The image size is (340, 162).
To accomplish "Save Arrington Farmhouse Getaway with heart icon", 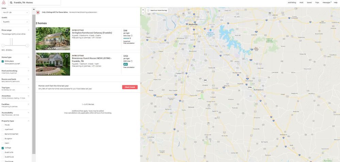I will pos(67,31).
